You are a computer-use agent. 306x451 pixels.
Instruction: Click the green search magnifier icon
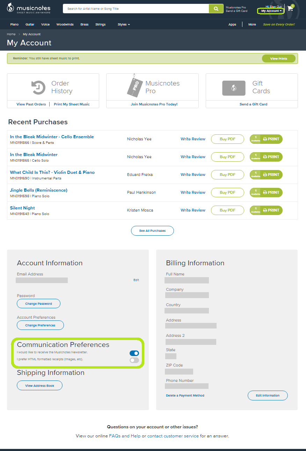(216, 8)
